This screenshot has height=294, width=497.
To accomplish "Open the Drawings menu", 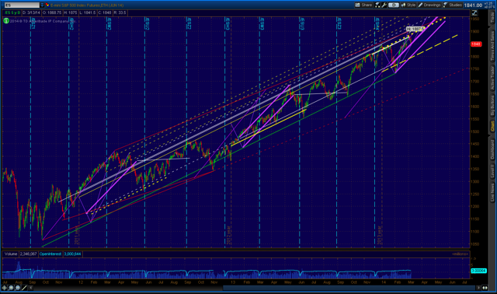I will 429,5.
